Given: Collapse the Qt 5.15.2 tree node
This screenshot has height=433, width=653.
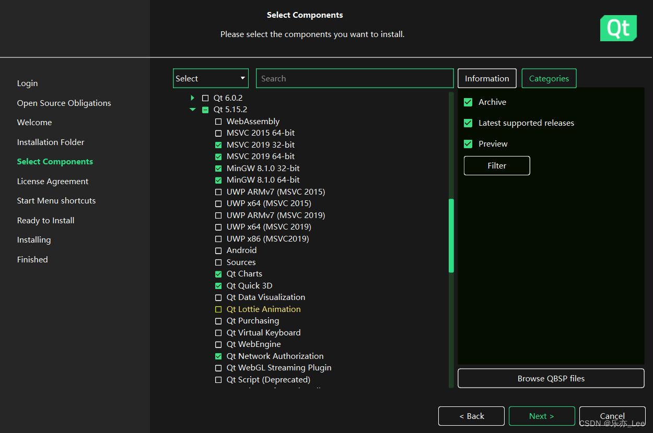Looking at the screenshot, I should (193, 110).
